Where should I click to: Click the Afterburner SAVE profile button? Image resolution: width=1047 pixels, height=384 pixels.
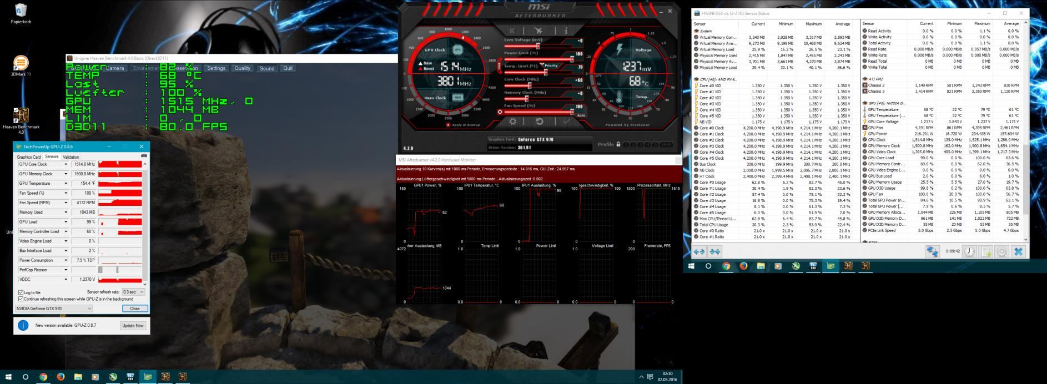[x=666, y=144]
